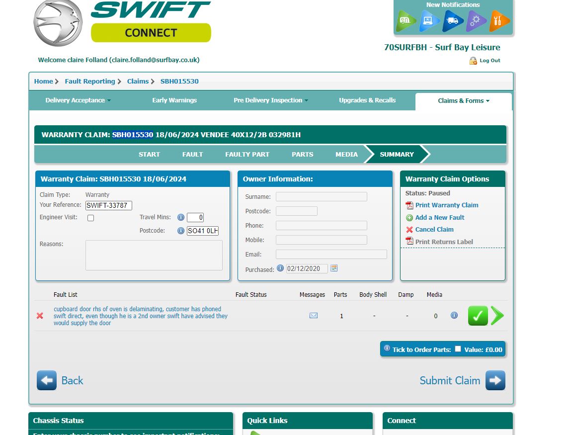Click the Submit Claim text link
The width and height of the screenshot is (571, 435).
click(x=450, y=380)
